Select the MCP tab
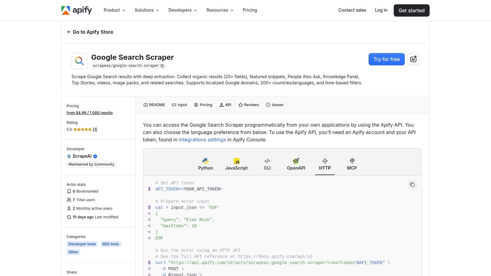Viewport: 491px width, 276px height. pos(352,164)
